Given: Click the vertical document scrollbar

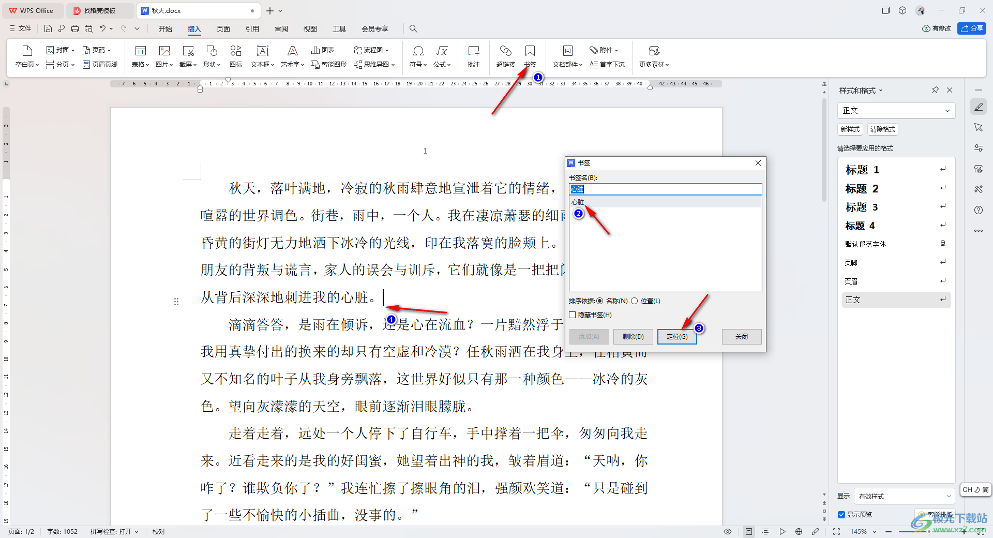Looking at the screenshot, I should [x=824, y=150].
